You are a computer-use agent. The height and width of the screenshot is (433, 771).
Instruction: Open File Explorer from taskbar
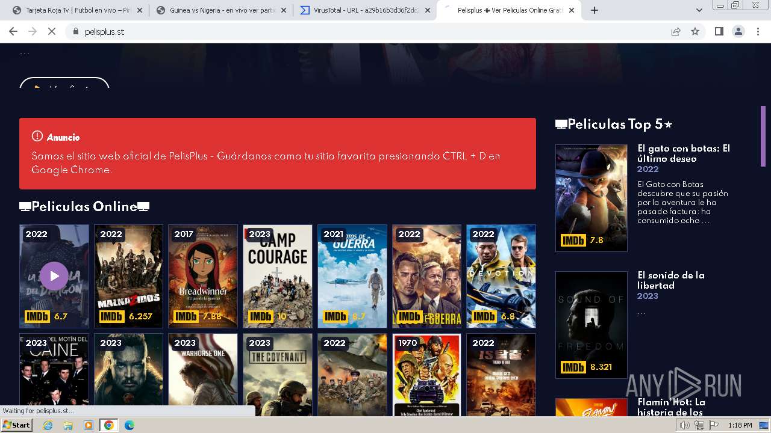coord(68,425)
